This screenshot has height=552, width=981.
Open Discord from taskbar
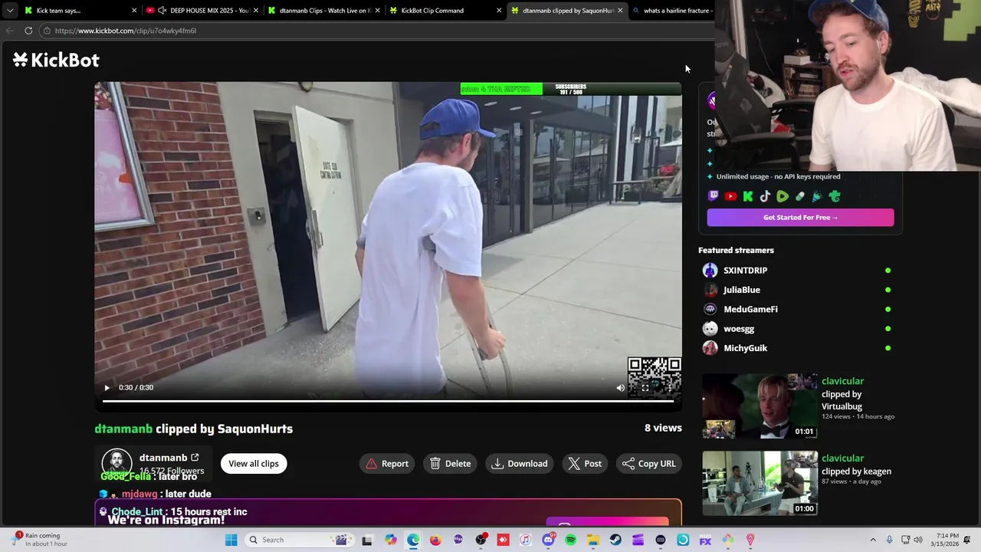click(x=548, y=540)
